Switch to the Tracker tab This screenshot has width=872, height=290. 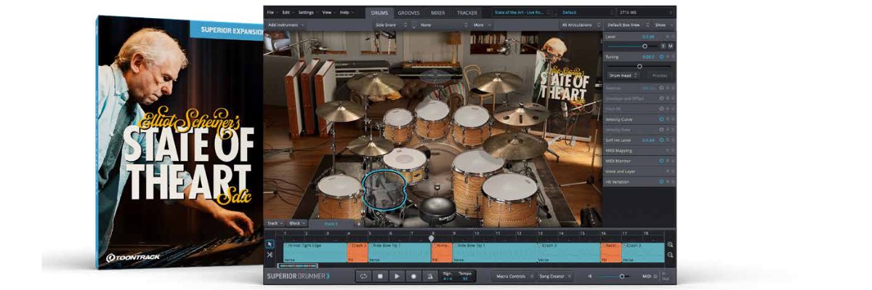coord(467,12)
